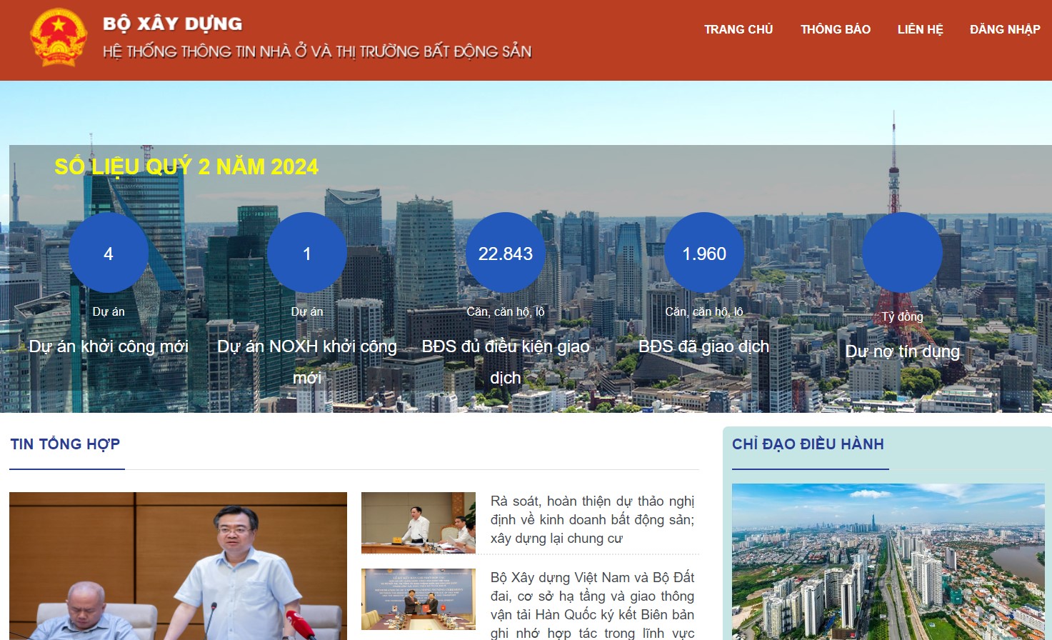Click the label Dự án khởi công mới
Image resolution: width=1052 pixels, height=640 pixels.
click(109, 346)
